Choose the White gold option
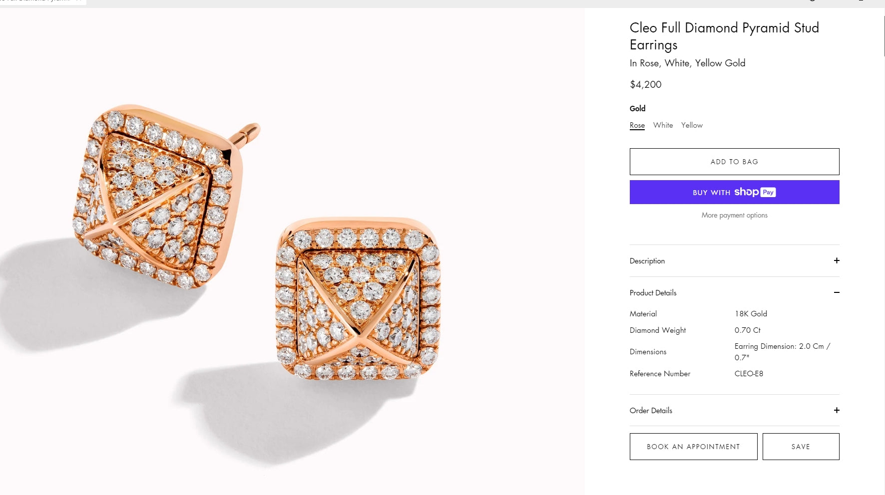The height and width of the screenshot is (495, 885). click(x=663, y=125)
